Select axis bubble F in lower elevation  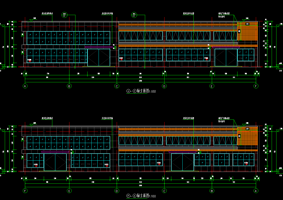coord(25,191)
